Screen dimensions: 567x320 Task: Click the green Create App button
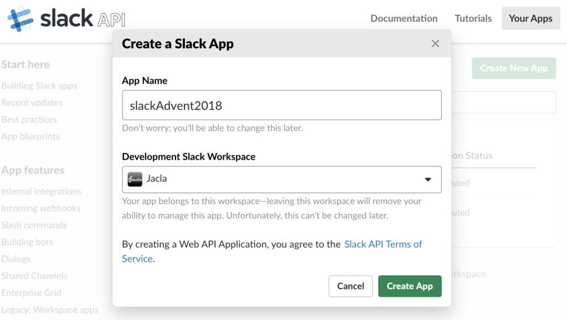click(x=410, y=286)
